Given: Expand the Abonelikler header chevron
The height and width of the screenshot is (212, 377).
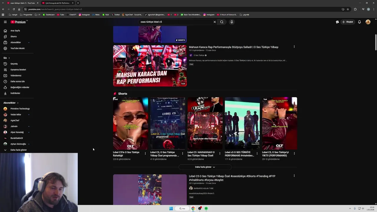Looking at the screenshot, I should tap(18, 103).
